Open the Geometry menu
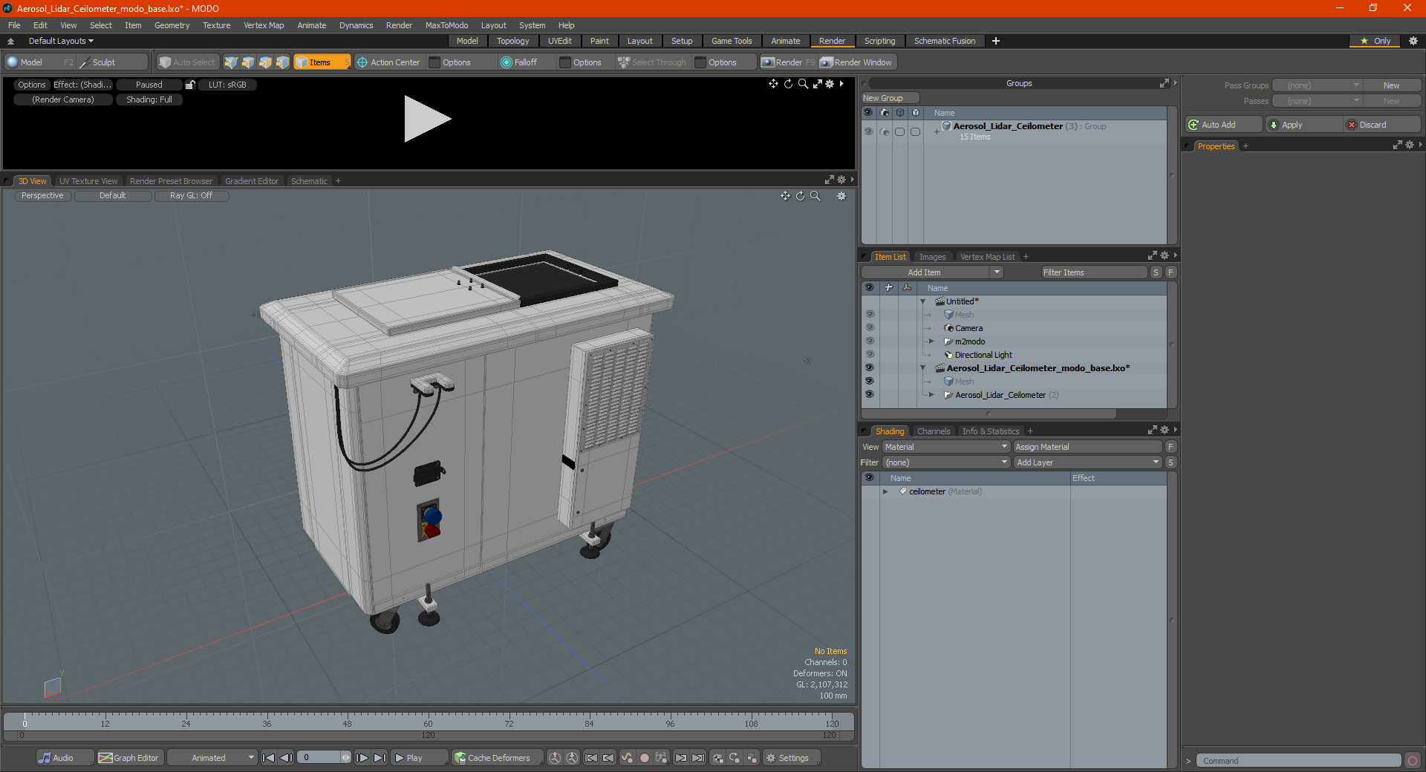Image resolution: width=1426 pixels, height=772 pixels. coord(172,25)
